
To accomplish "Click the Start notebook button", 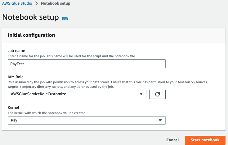I will click(x=205, y=140).
